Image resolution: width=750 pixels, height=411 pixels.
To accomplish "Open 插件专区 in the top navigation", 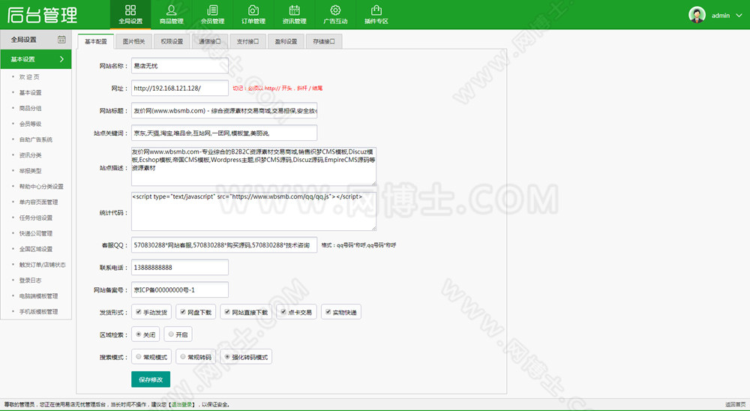I will [376, 15].
